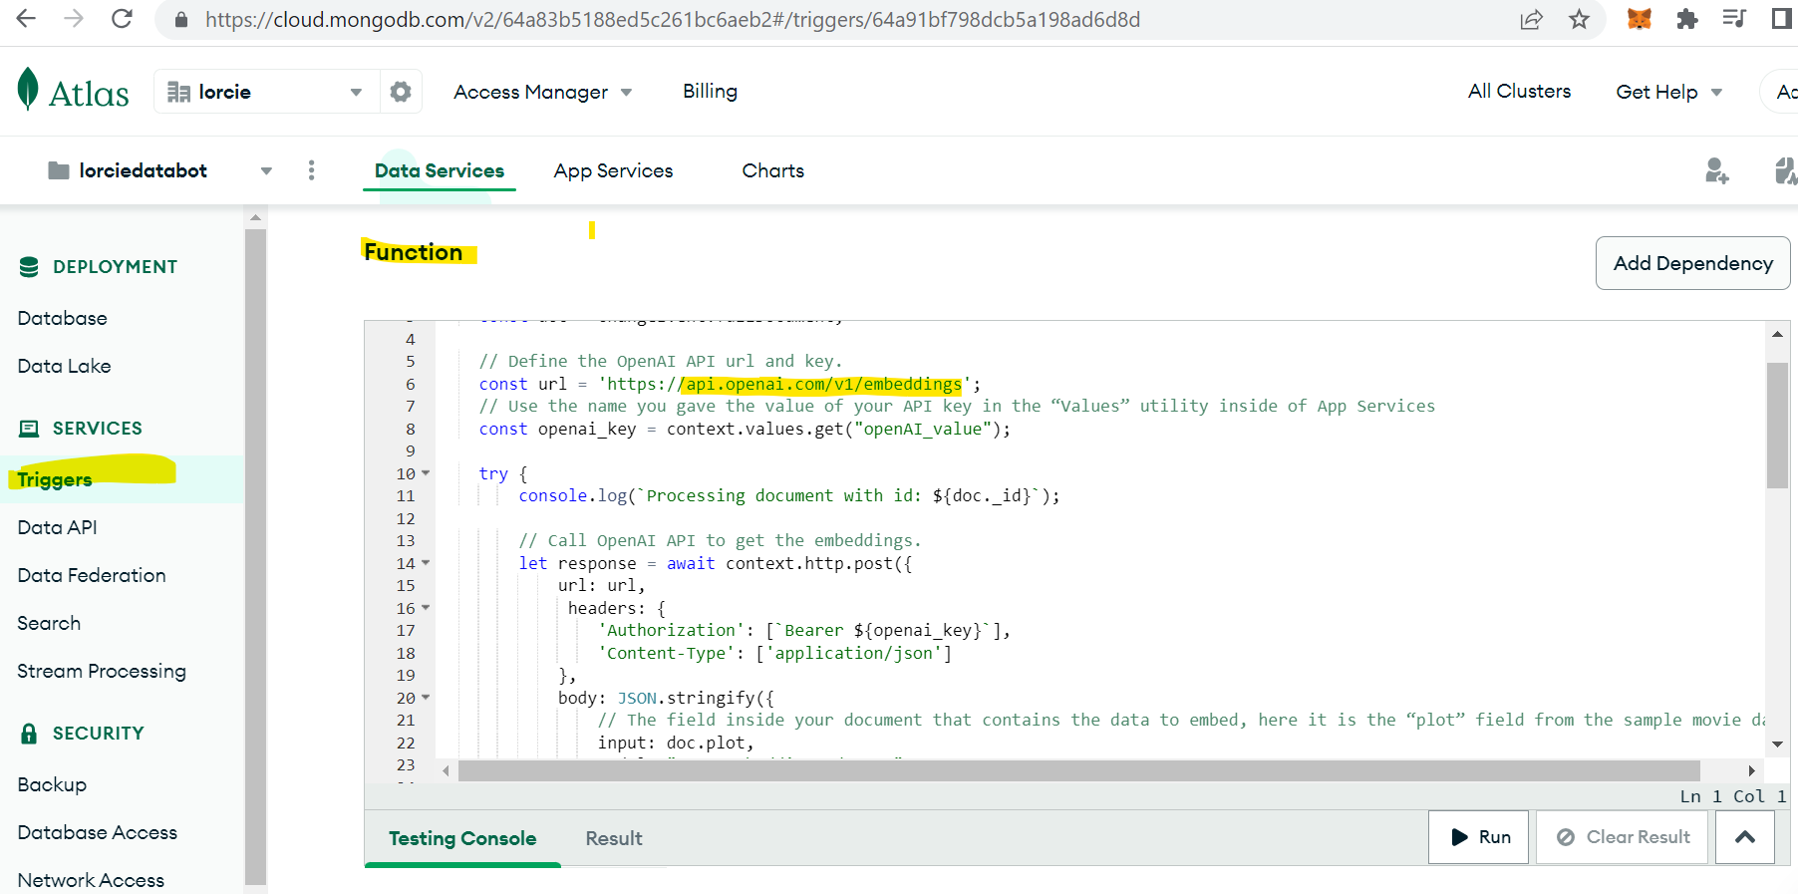Click editor scroll-down arrow

pos(1777,745)
